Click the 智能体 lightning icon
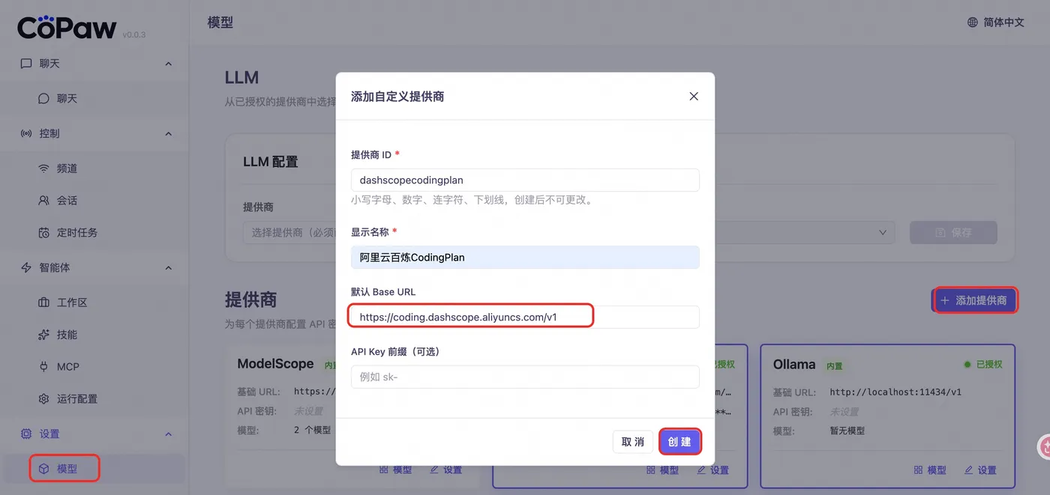The height and width of the screenshot is (495, 1050). [x=26, y=267]
